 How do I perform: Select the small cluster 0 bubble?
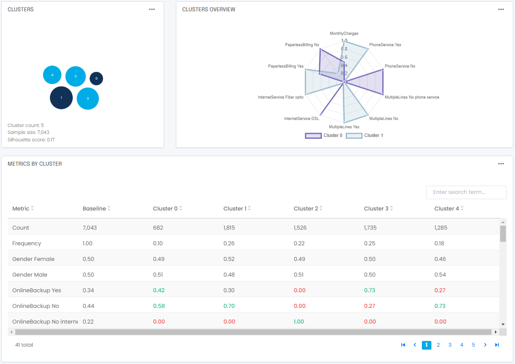96,79
